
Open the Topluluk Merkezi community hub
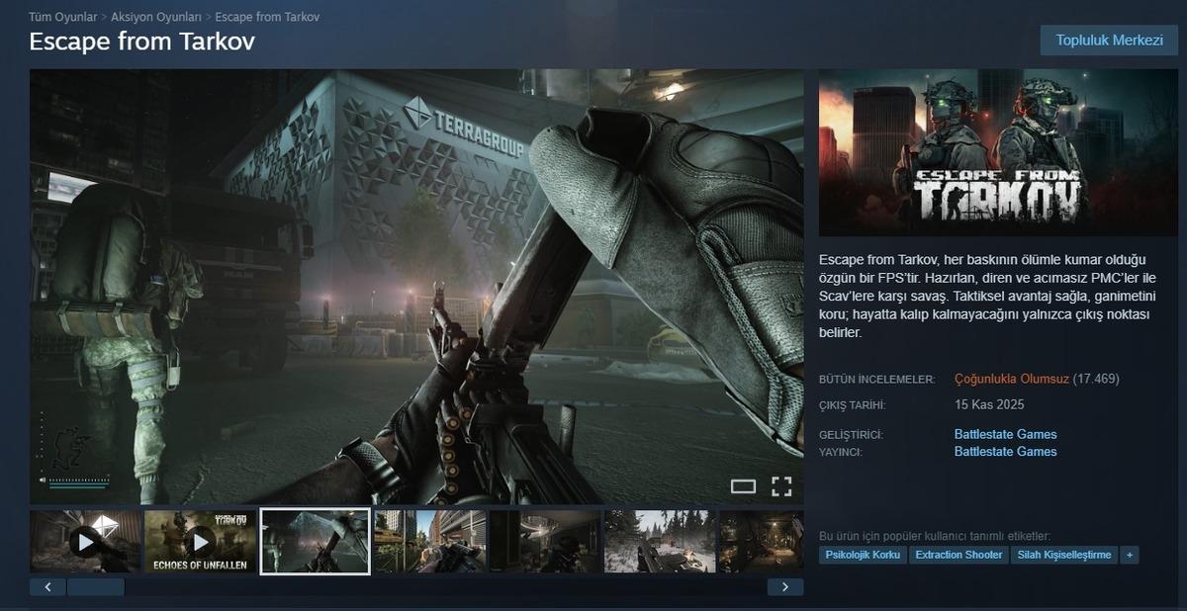(x=1109, y=41)
